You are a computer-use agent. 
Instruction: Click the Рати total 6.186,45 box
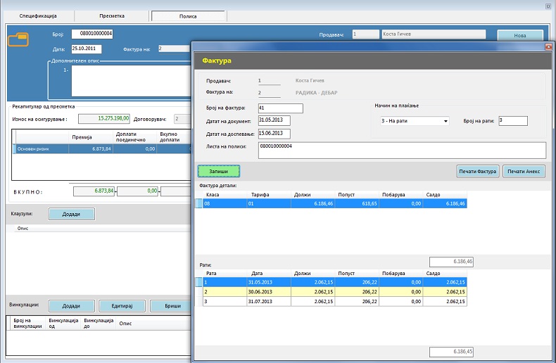[x=451, y=352]
